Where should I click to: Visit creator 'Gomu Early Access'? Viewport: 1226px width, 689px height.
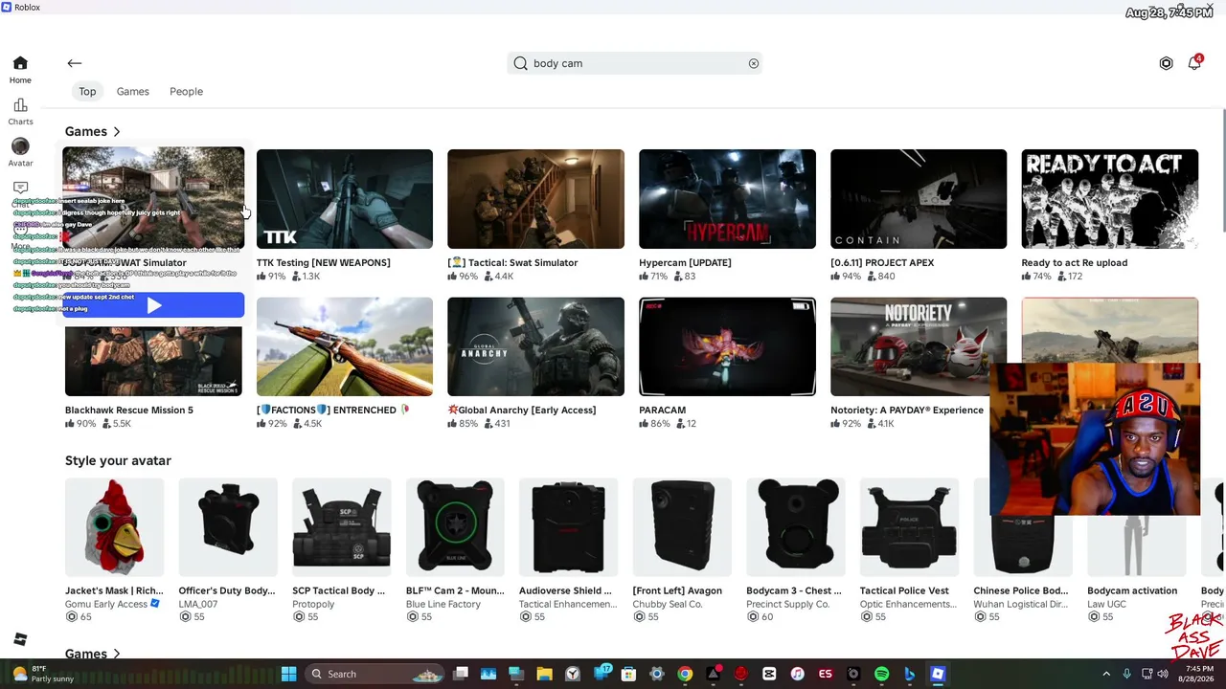click(106, 604)
